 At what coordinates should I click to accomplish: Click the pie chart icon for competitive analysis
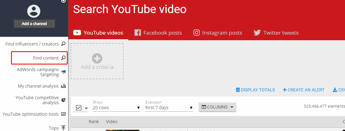[x=63, y=100]
